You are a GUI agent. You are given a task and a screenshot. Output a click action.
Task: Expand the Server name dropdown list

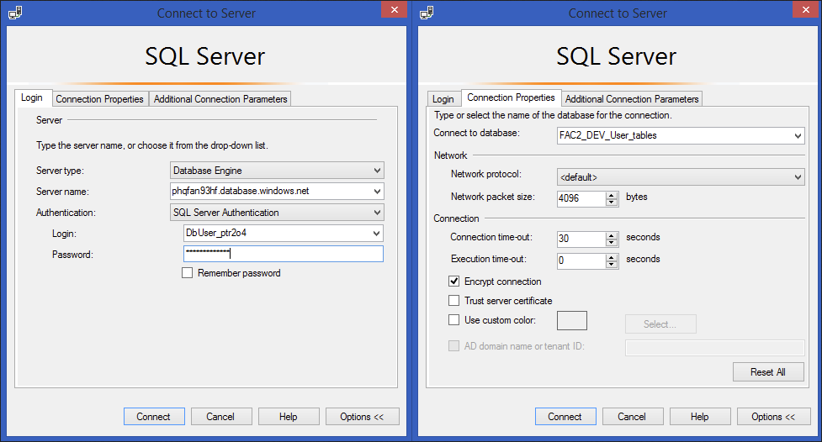[x=377, y=191]
